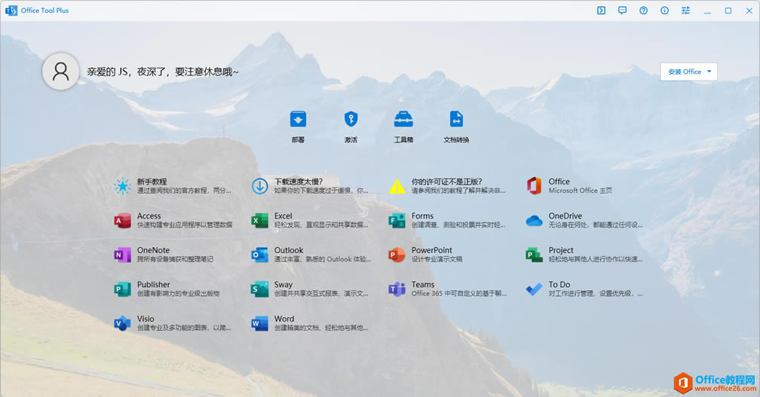Click the To Do checkmark icon

pyautogui.click(x=534, y=289)
